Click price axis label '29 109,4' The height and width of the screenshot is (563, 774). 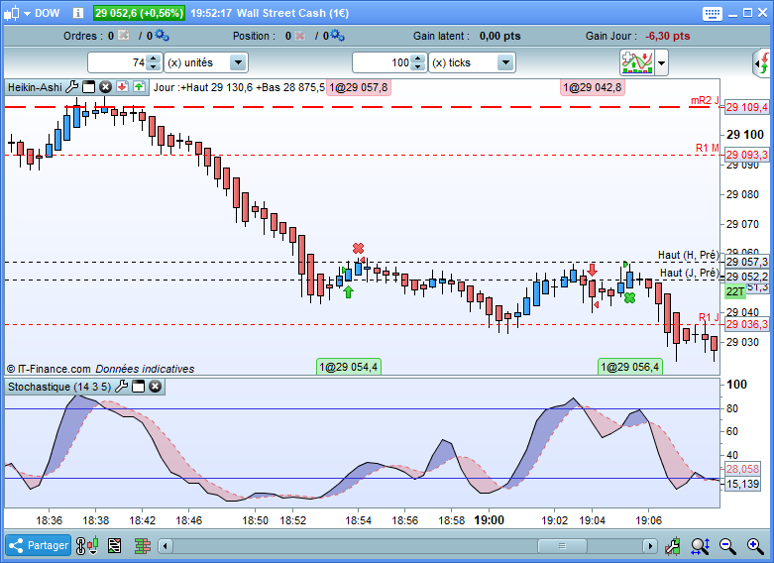click(x=747, y=107)
